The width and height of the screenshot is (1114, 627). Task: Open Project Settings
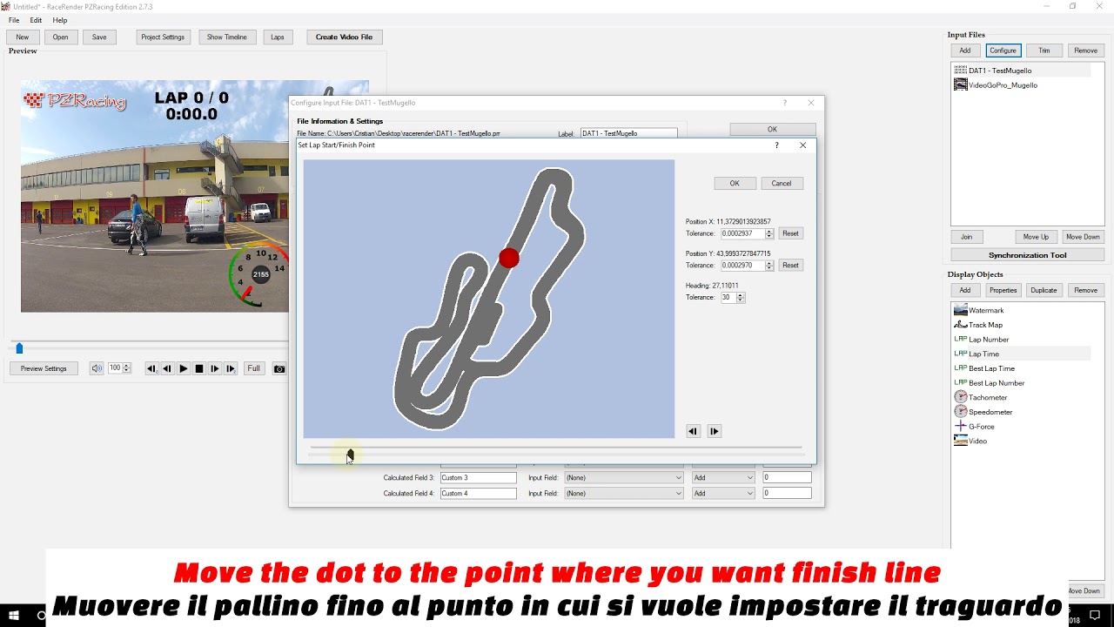(163, 37)
